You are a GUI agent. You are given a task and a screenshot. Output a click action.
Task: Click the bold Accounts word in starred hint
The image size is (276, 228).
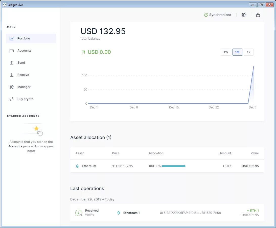(x=15, y=146)
